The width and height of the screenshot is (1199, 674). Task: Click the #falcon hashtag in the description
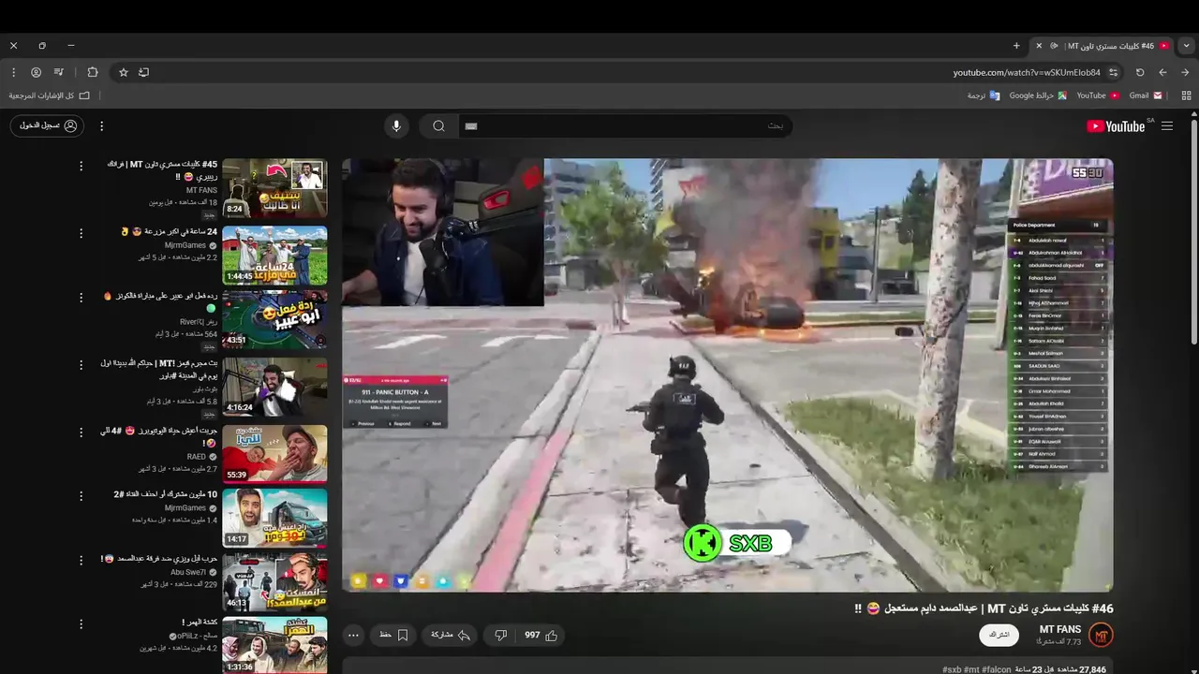click(x=997, y=670)
